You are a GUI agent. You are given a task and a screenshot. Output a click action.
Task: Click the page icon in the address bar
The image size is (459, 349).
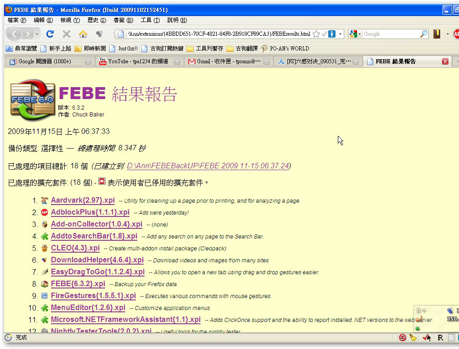coord(121,34)
